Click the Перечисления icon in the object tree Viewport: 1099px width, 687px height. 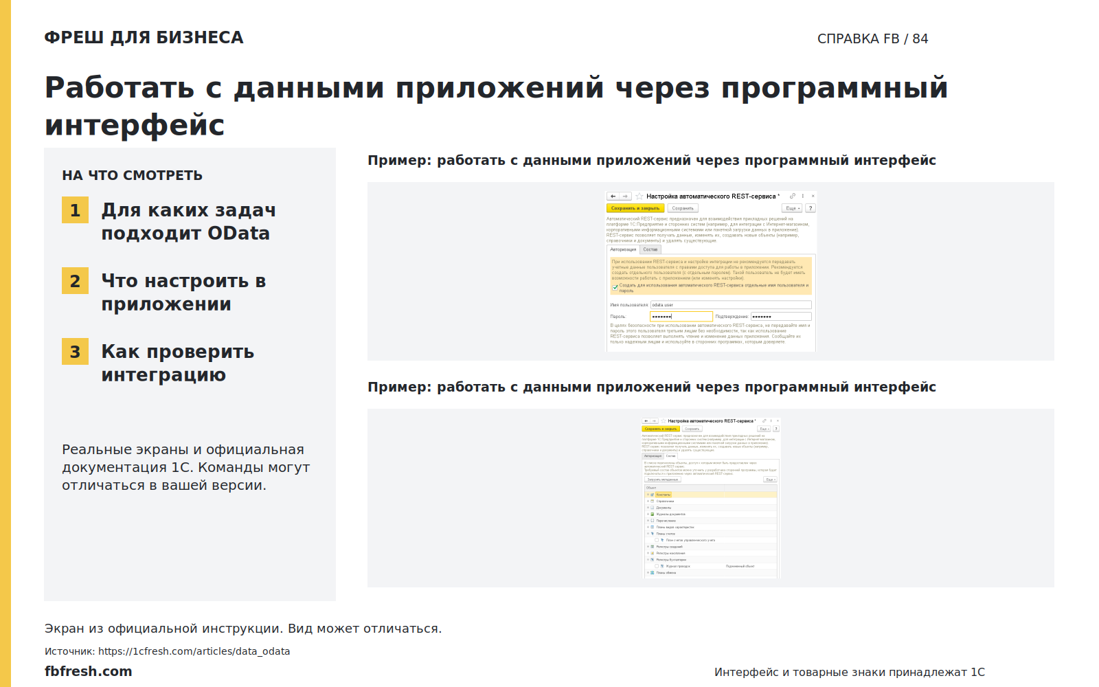653,521
